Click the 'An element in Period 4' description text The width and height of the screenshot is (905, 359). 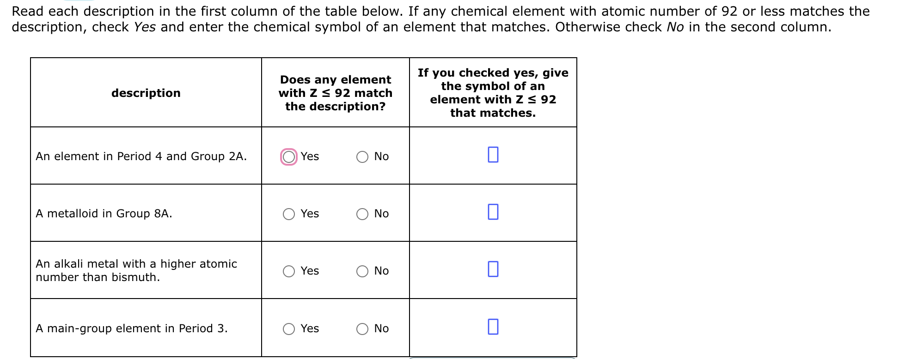click(x=141, y=156)
